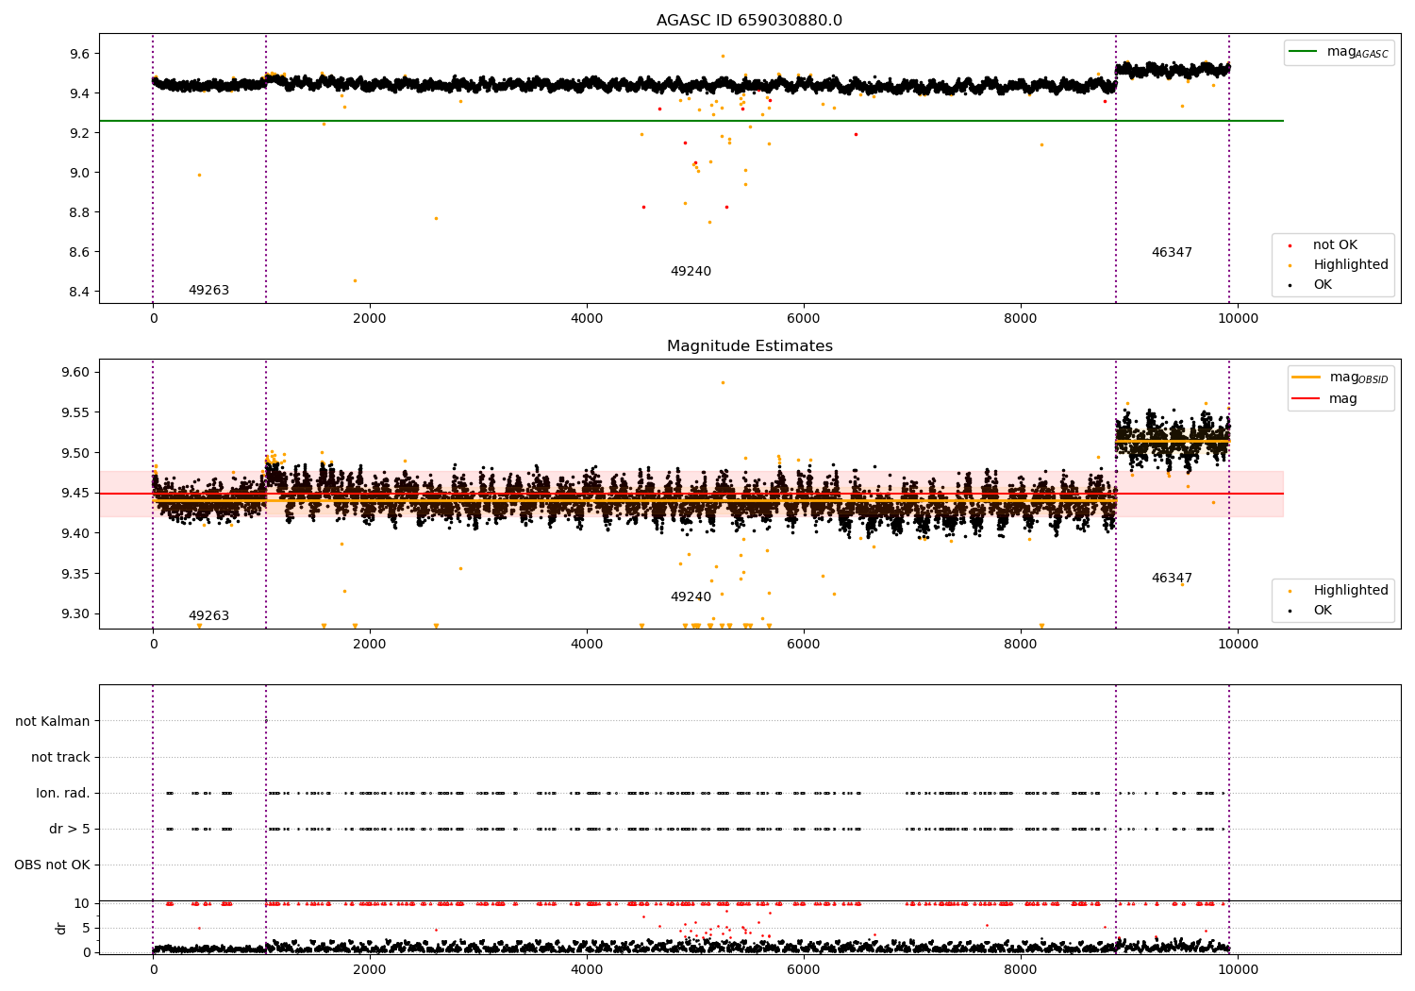The width and height of the screenshot is (1415, 991).
Task: Click the 'Magnitude Estimates' title
Action: [749, 346]
